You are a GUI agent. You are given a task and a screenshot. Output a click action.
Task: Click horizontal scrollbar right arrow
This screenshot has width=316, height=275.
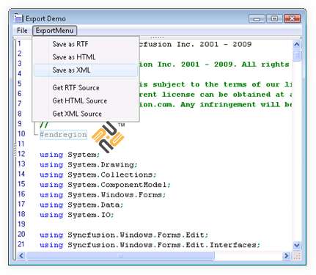pos(286,256)
